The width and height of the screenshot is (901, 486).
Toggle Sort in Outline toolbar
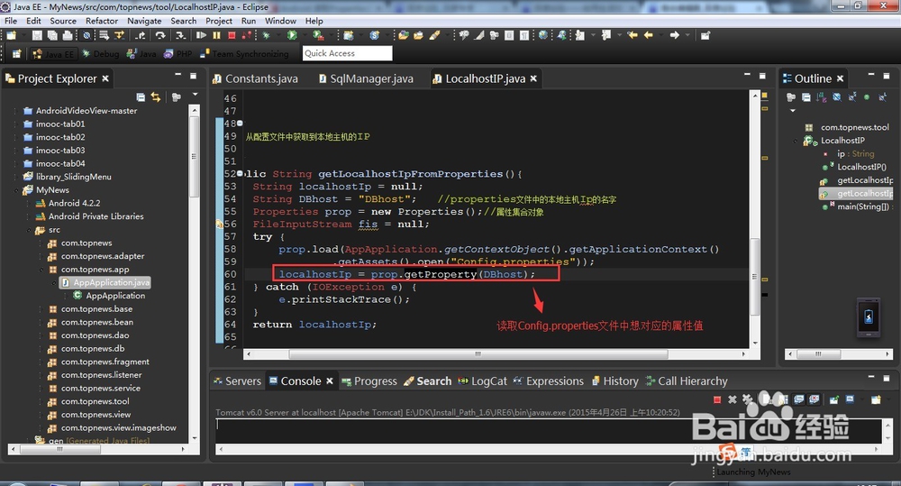pos(822,97)
